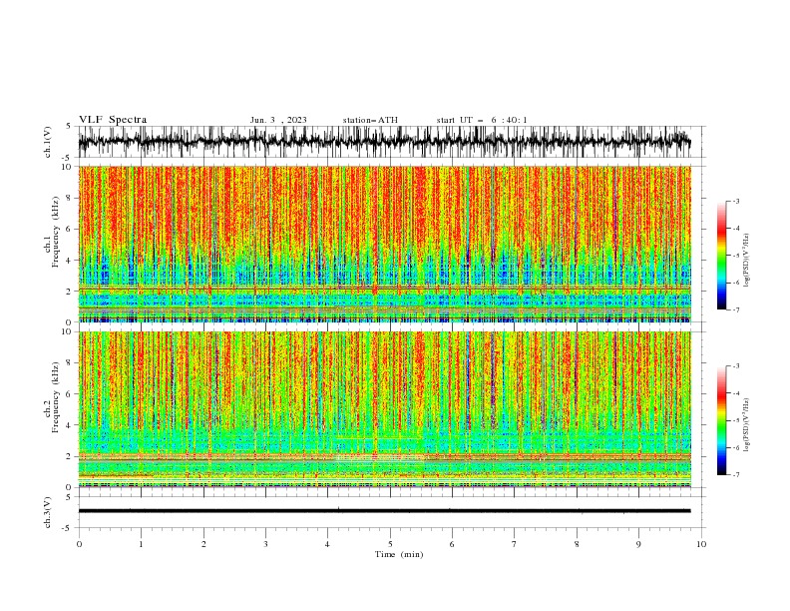
Task: Click the "VLF Spectra" title text
Action: 113,120
